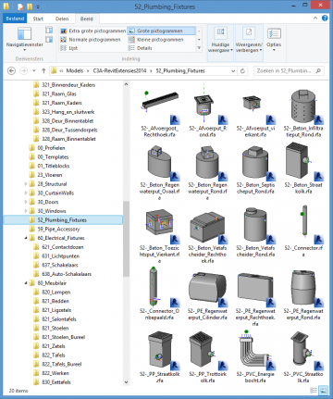
Task: Choose Kleine pictogrammen view
Action: [x=156, y=40]
